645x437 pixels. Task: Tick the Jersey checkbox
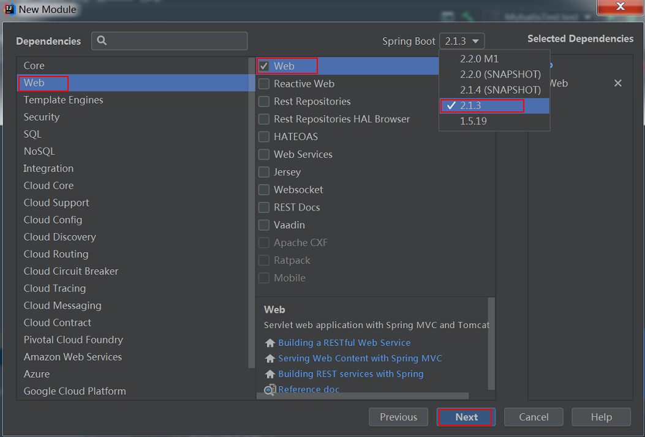coord(264,172)
